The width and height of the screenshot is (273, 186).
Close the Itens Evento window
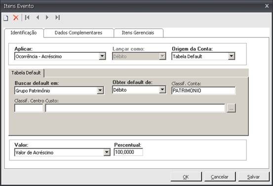pyautogui.click(x=267, y=6)
